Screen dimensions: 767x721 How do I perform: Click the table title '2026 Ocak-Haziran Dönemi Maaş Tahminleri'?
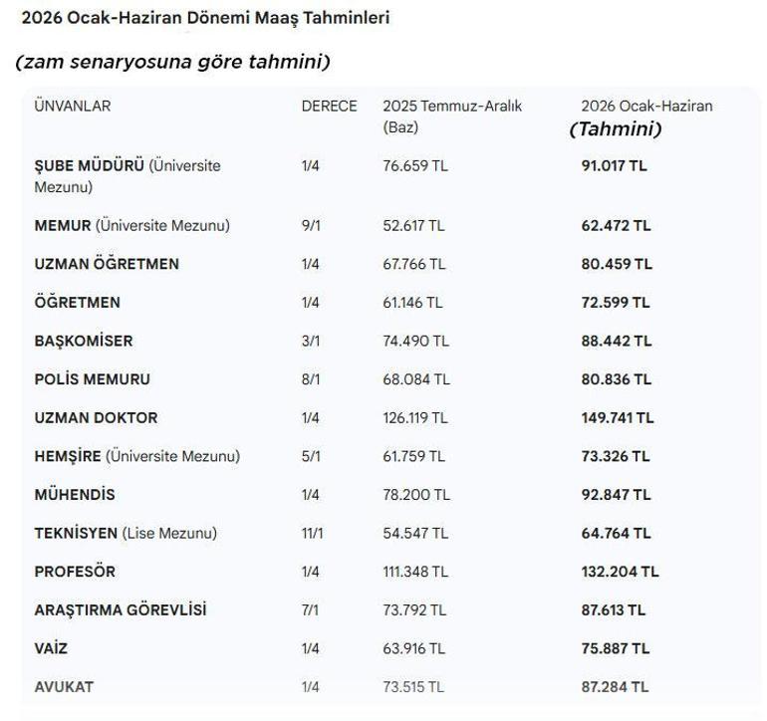tap(205, 19)
